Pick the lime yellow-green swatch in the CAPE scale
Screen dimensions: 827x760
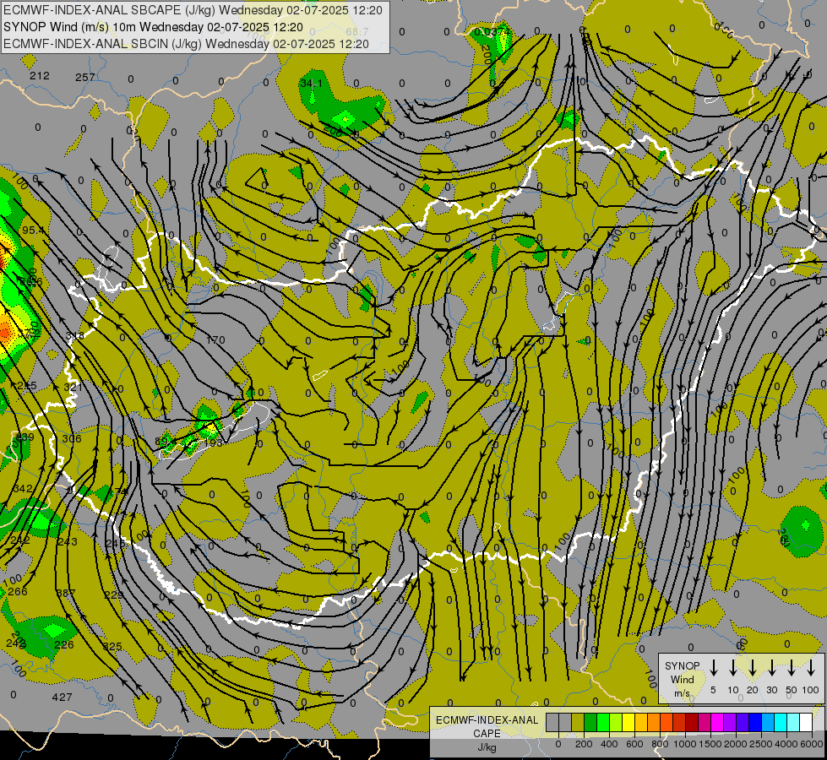616,723
